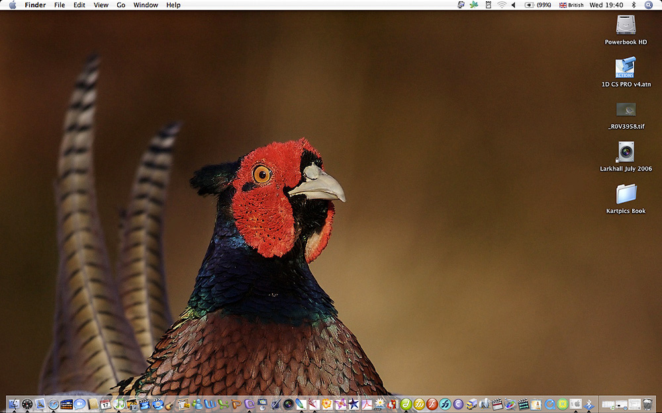Launch Safari from the Dock

53,404
